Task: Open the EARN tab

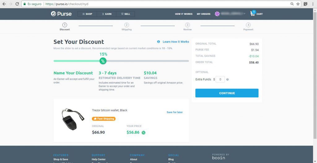Action: point(107,14)
